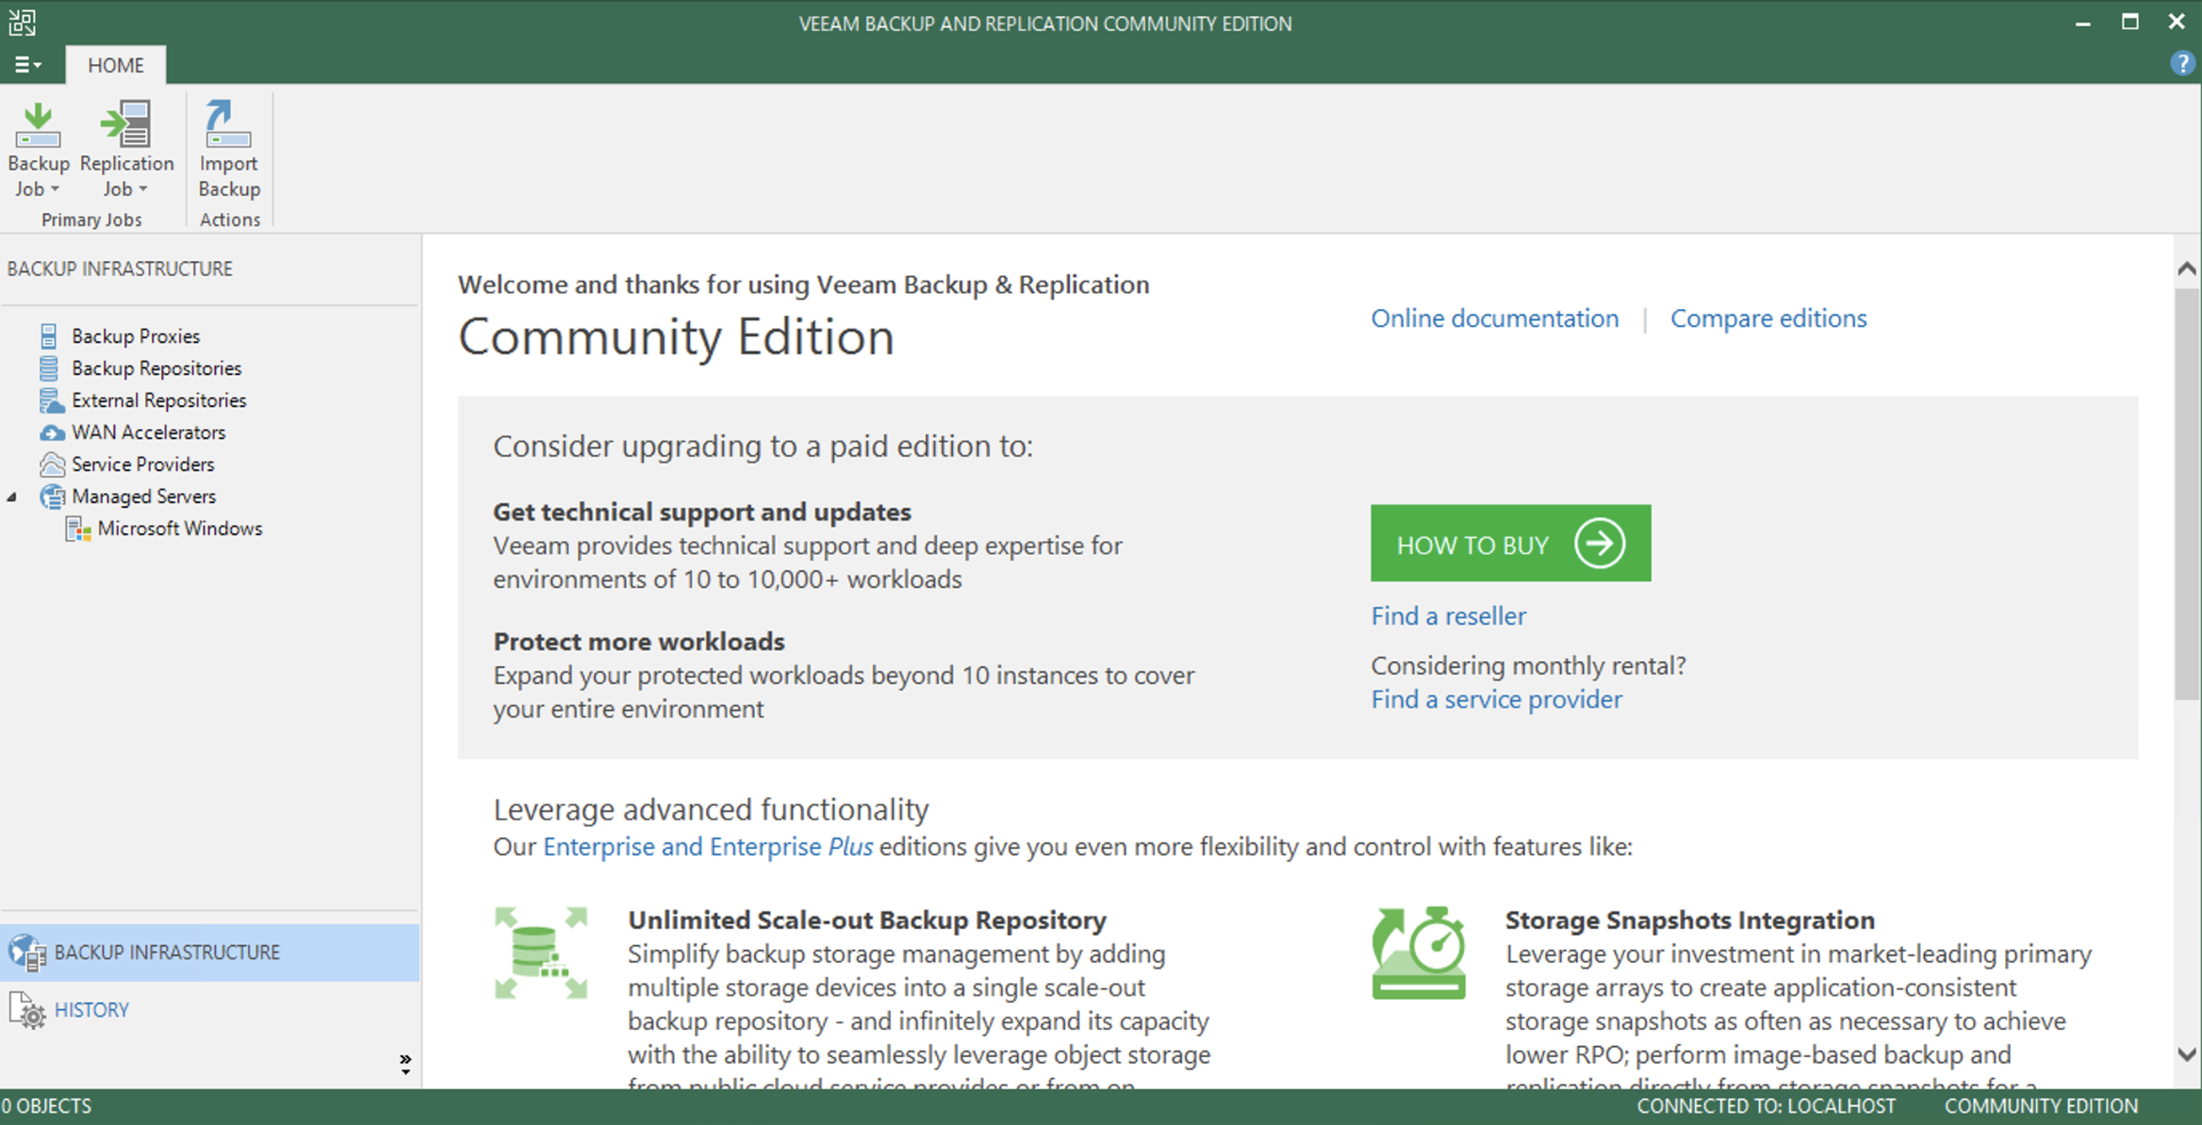The width and height of the screenshot is (2202, 1125).
Task: Open the main hamburger menu
Action: (27, 65)
